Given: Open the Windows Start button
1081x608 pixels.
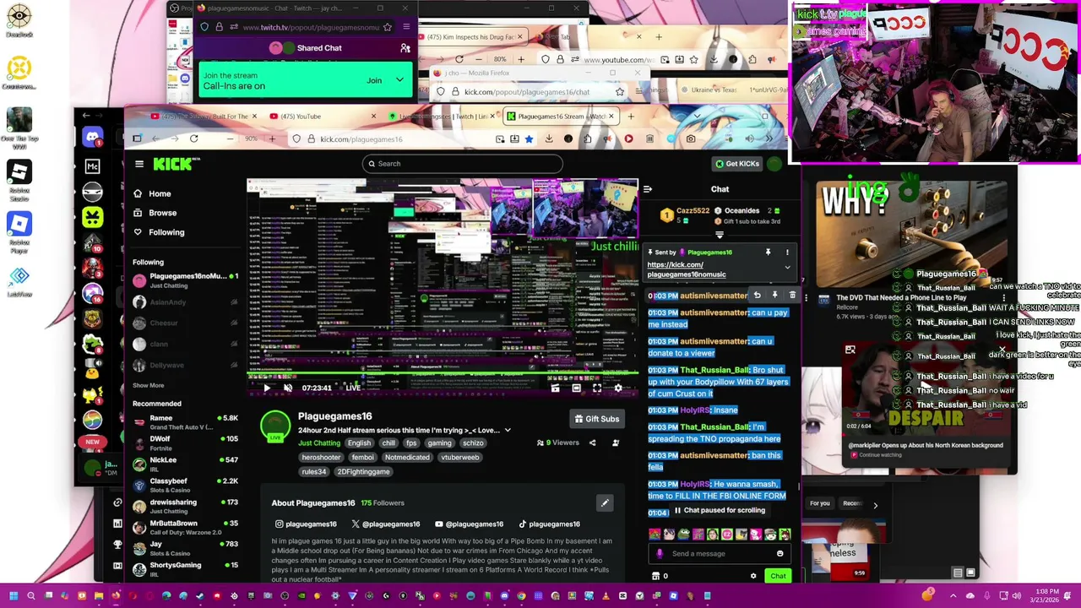Looking at the screenshot, I should pyautogui.click(x=12, y=595).
